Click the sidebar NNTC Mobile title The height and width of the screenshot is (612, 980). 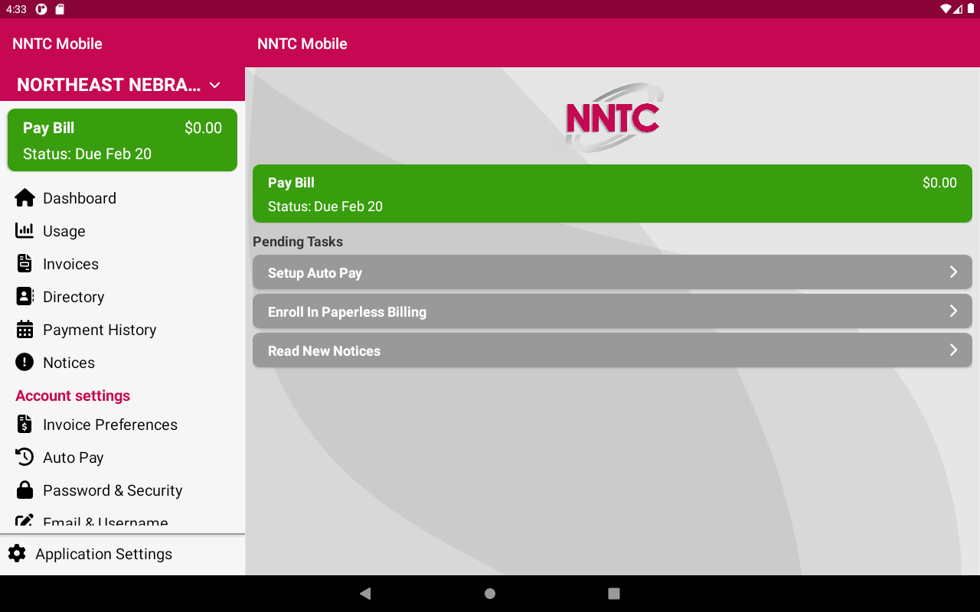coord(57,44)
